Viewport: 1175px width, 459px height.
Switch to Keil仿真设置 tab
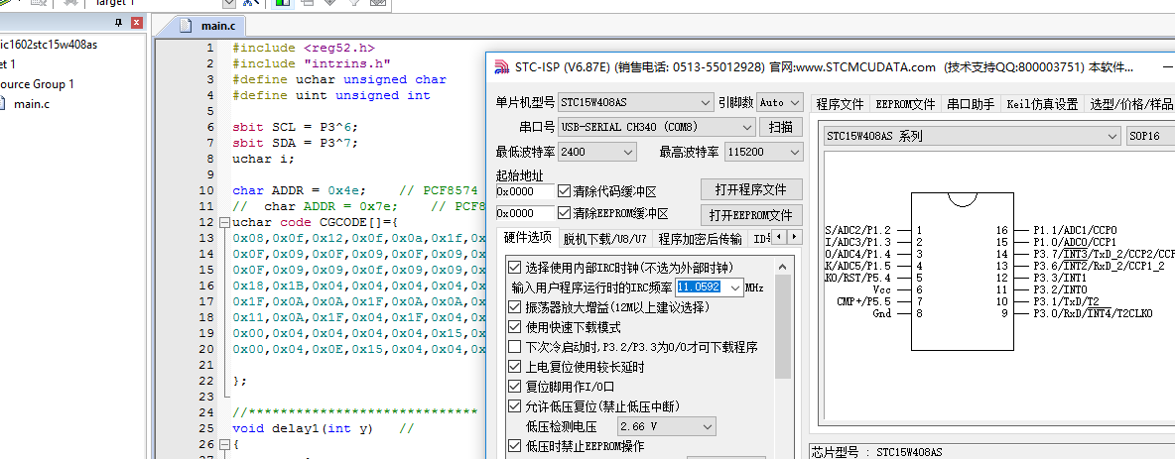(1042, 104)
